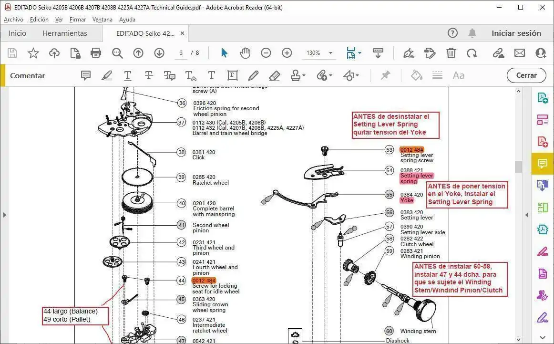Open the notifications bell
This screenshot has height=344, width=554.
click(x=472, y=33)
